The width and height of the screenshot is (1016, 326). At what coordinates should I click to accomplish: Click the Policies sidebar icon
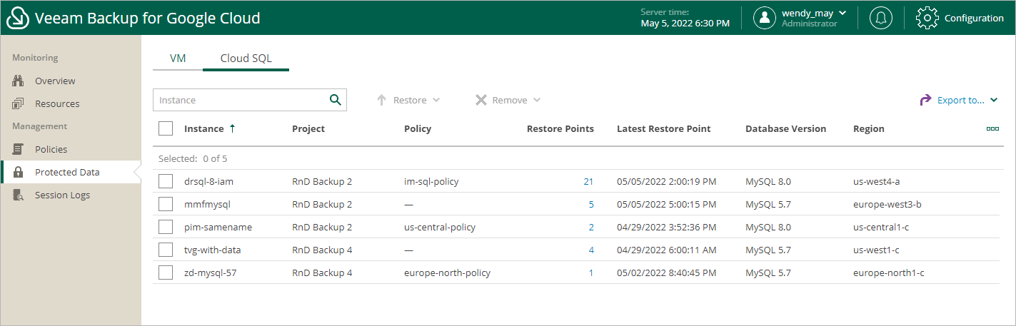pos(19,149)
